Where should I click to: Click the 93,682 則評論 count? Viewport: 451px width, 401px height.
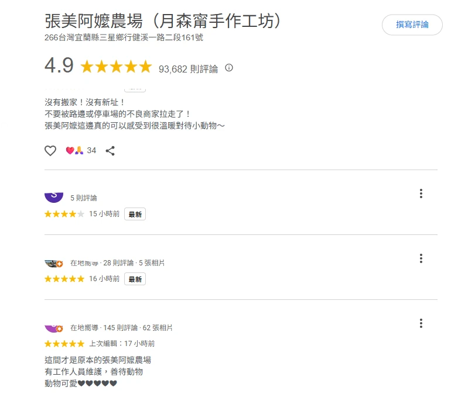click(x=188, y=69)
